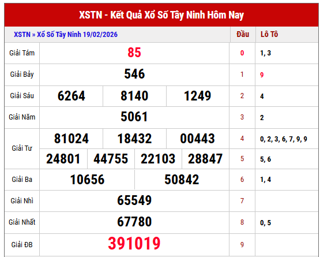Click the Giải Nhất result 67780
Image resolution: width=320 pixels, height=257 pixels.
(x=134, y=222)
